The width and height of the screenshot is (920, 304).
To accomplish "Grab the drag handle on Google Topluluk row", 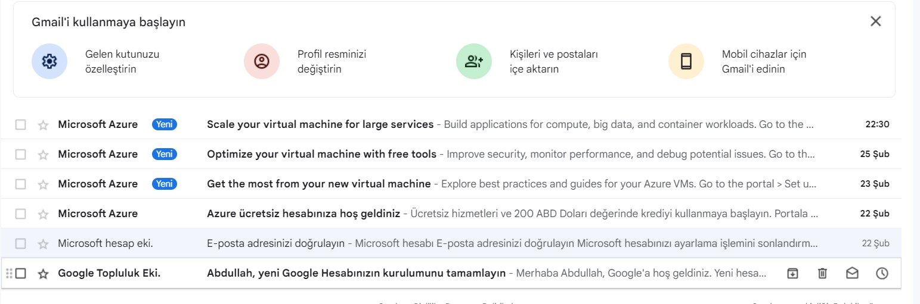I will pos(8,274).
